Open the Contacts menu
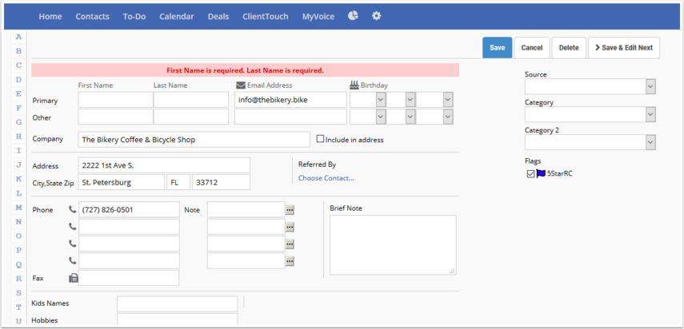684x329 pixels. pyautogui.click(x=92, y=17)
